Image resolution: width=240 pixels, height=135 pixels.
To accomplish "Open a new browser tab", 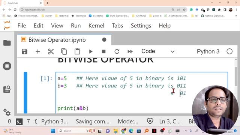I will click(48, 3).
